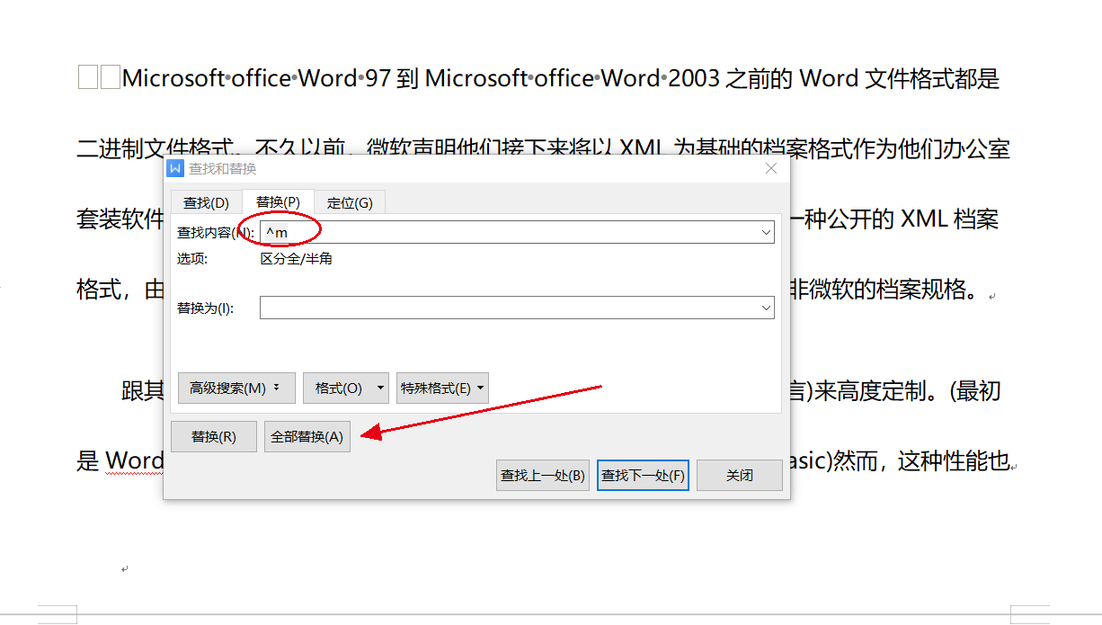The width and height of the screenshot is (1102, 625).
Task: Click the 替换(R) button
Action: [214, 437]
